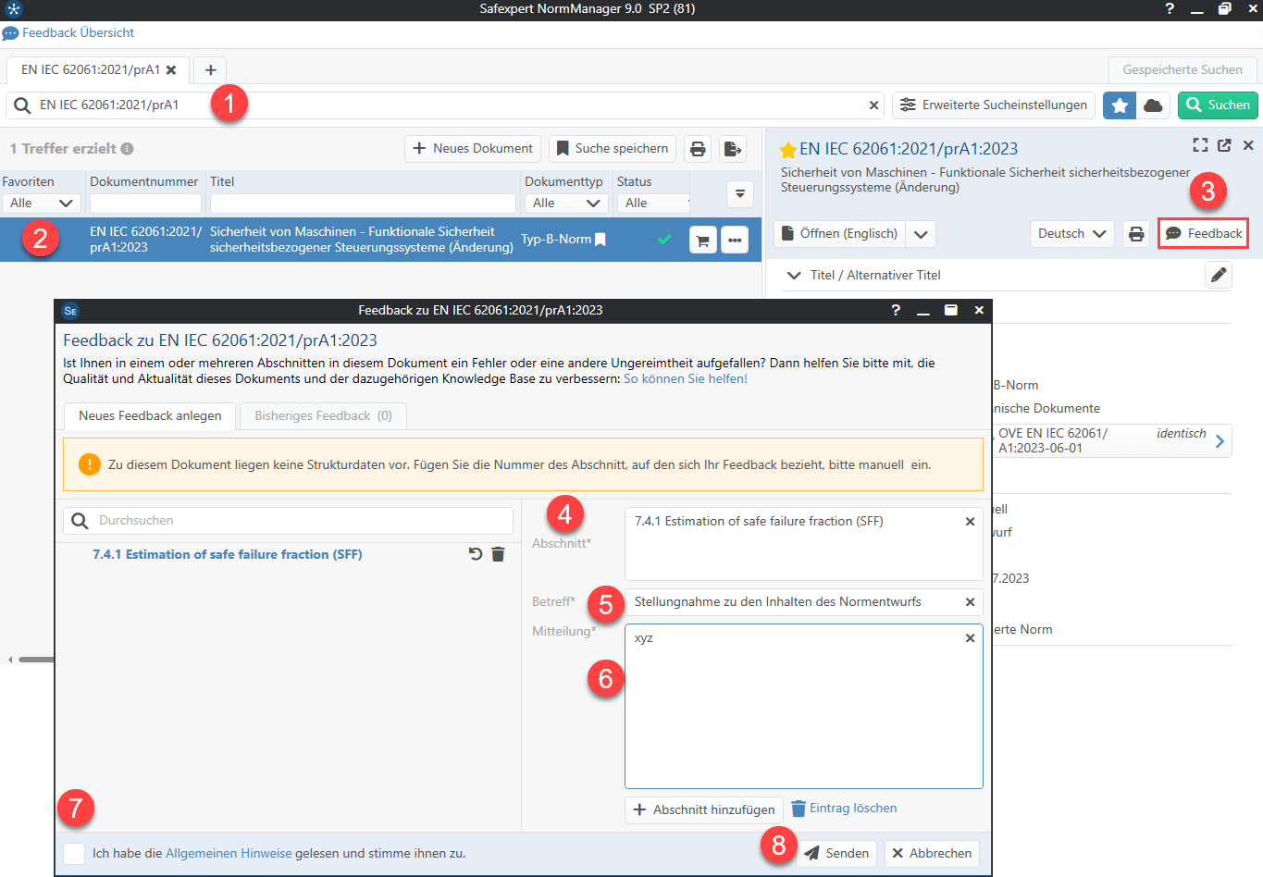
Task: Click the cloud icon next to search
Action: click(1153, 105)
